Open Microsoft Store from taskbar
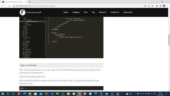Screen dimensions: 170x96 click(x=35, y=94)
